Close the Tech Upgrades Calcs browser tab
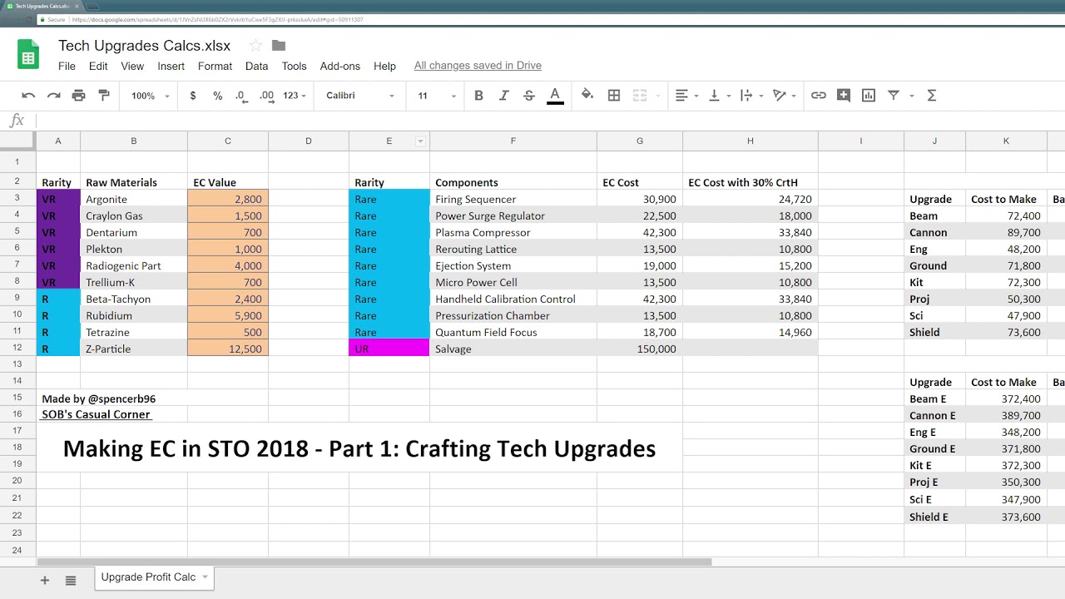Image resolution: width=1065 pixels, height=599 pixels. (x=77, y=6)
